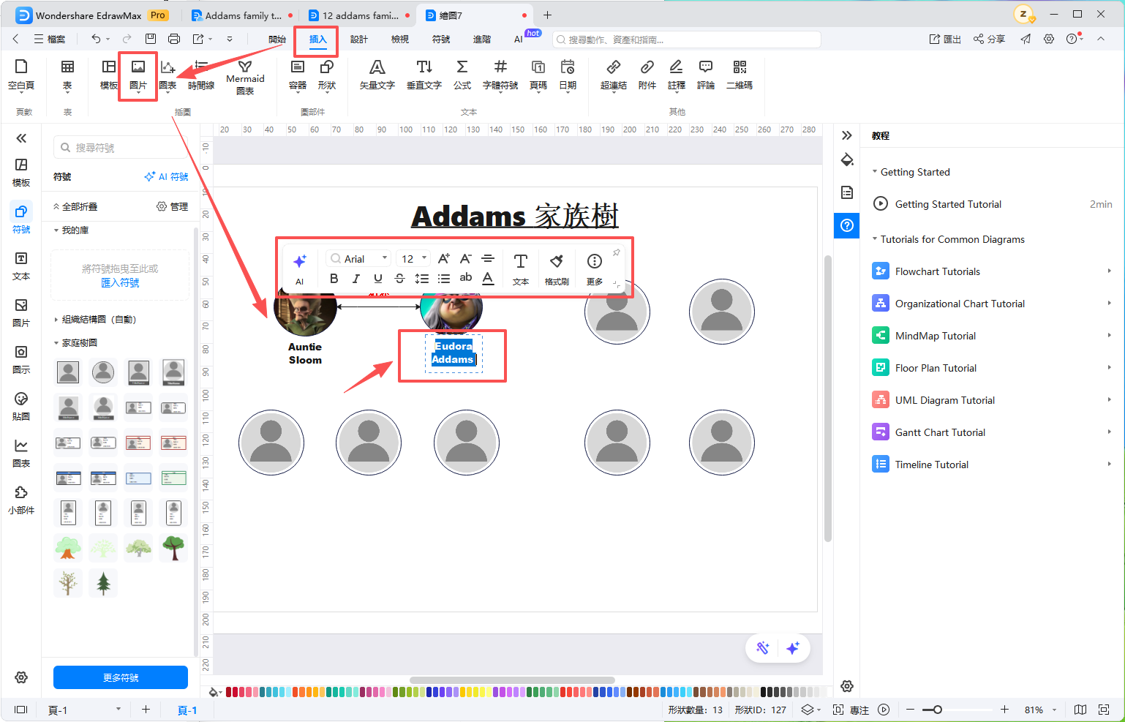Pick the first red swatch in the color bar
Image resolution: width=1125 pixels, height=722 pixels.
(x=229, y=692)
